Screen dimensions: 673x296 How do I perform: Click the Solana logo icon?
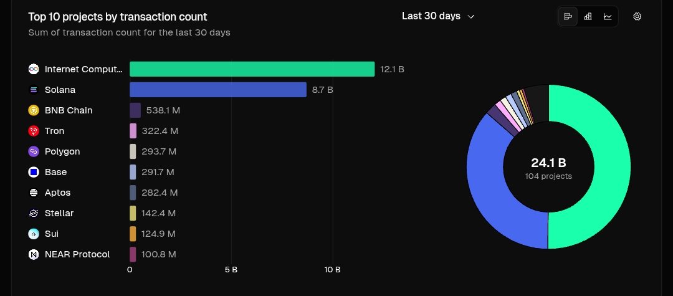point(34,90)
